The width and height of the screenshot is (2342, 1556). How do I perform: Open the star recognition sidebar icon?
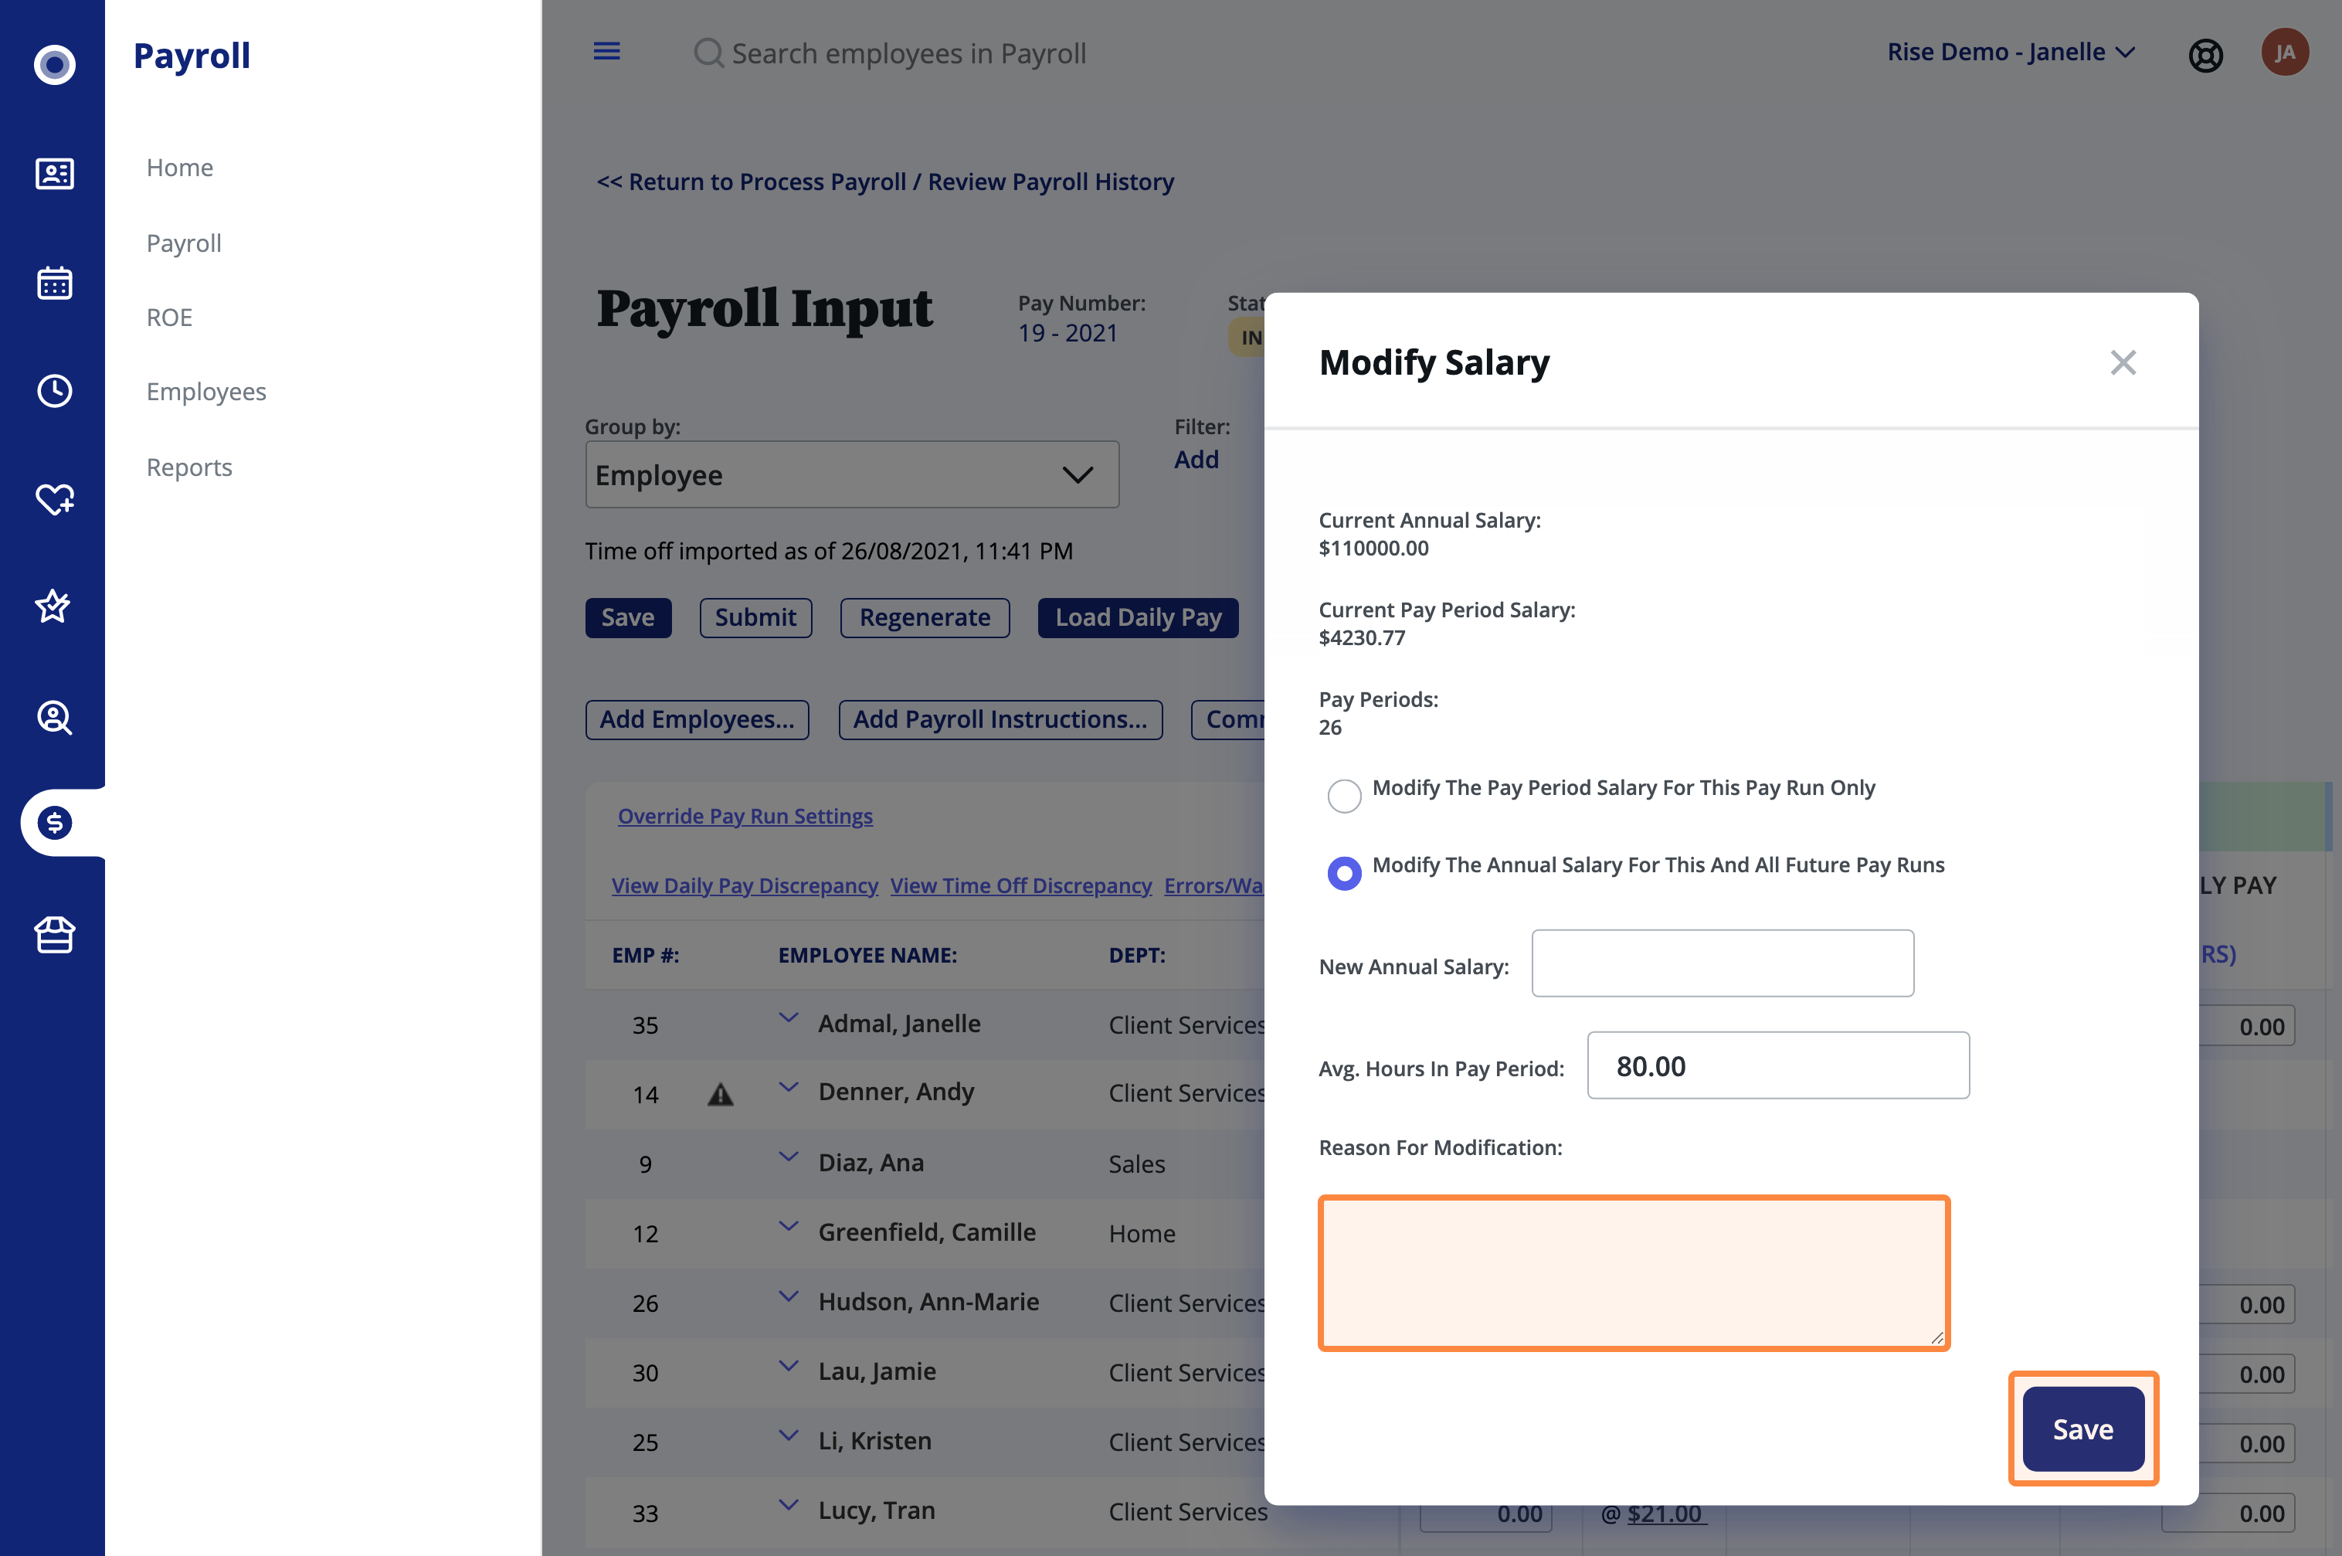click(53, 606)
